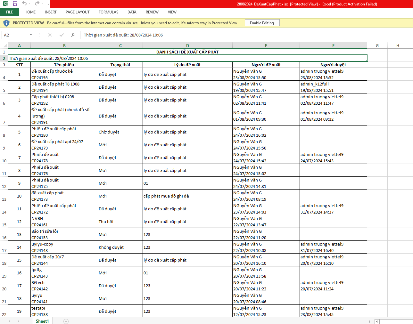The image size is (413, 324).
Task: Select the Sheet1 worksheet tab
Action: tap(42, 321)
